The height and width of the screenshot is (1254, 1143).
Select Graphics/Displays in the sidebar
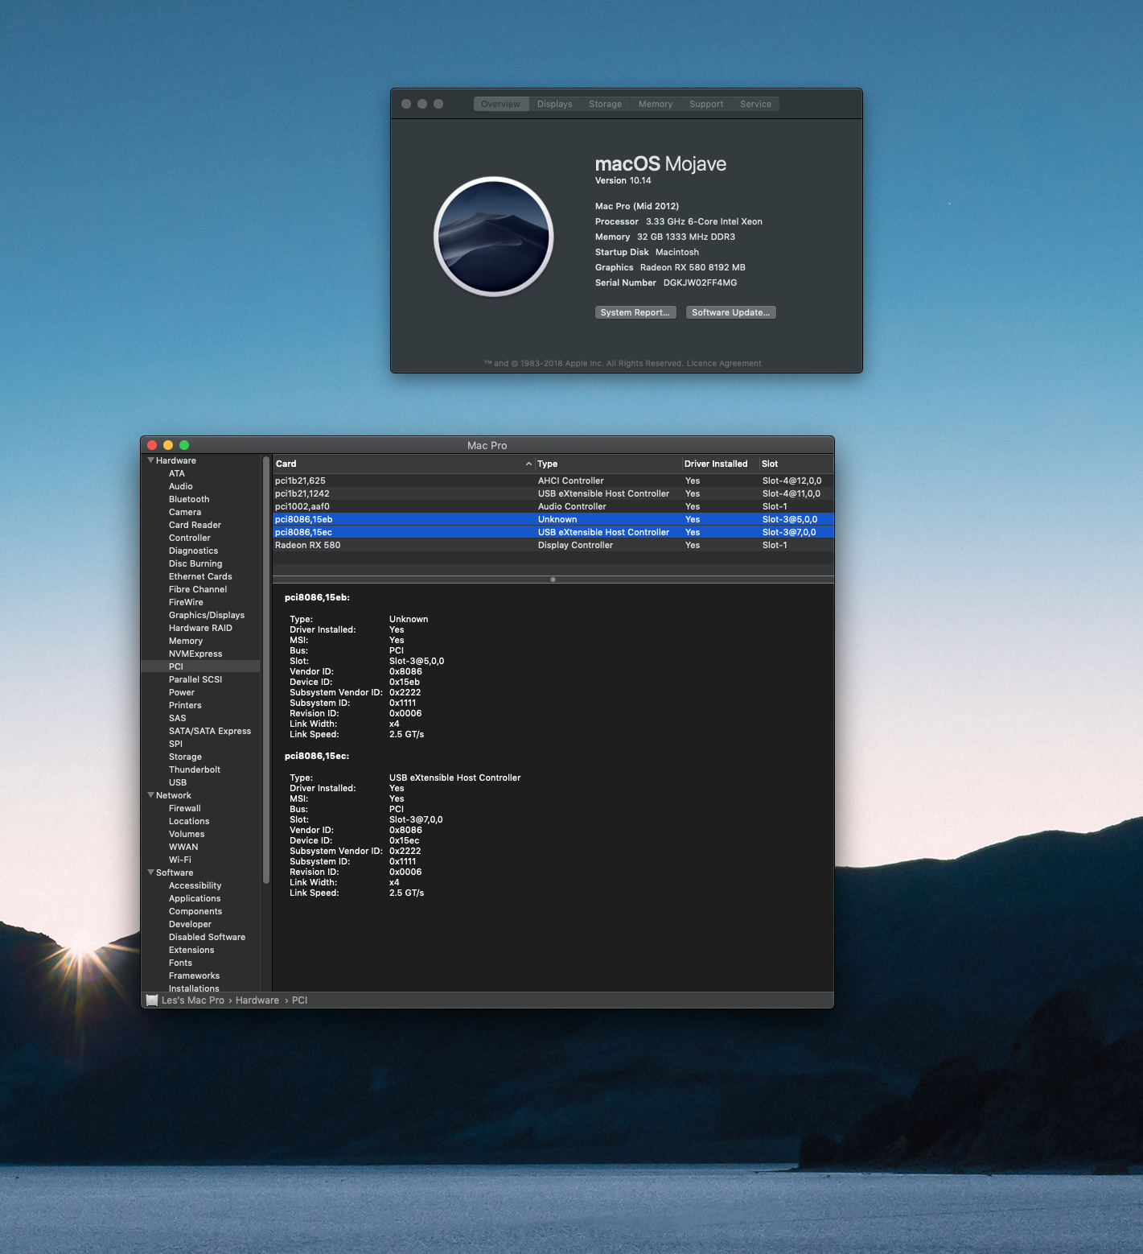tap(207, 615)
